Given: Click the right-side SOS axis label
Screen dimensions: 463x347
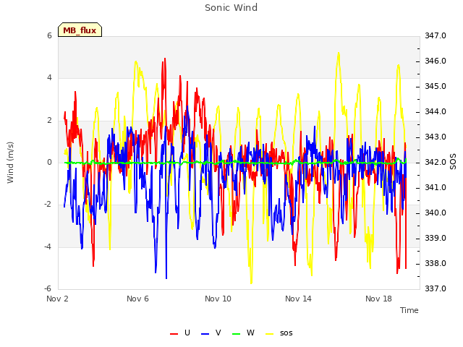Looking at the screenshot, I should (x=453, y=161).
